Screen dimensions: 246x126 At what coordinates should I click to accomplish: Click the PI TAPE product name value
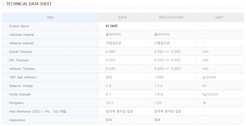point(112,26)
